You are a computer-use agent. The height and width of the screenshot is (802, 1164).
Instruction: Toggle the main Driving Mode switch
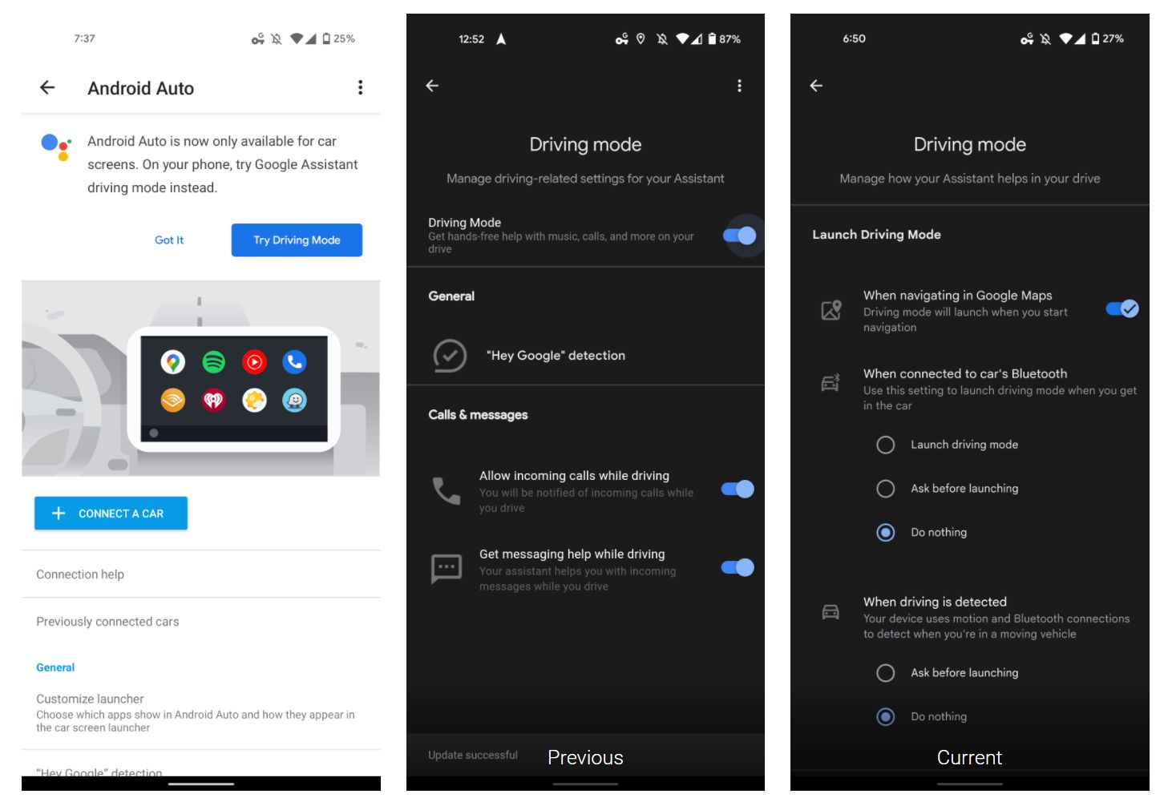point(739,236)
